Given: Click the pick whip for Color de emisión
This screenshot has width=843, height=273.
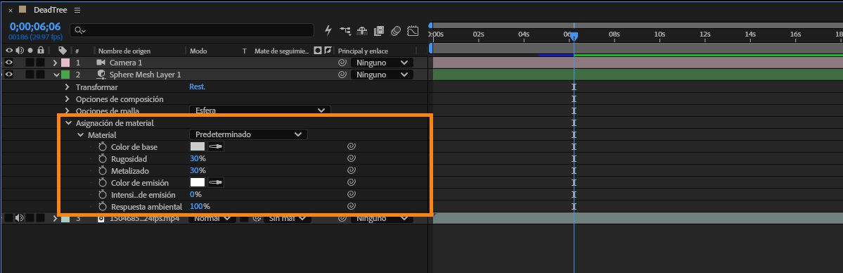Looking at the screenshot, I should (x=351, y=182).
